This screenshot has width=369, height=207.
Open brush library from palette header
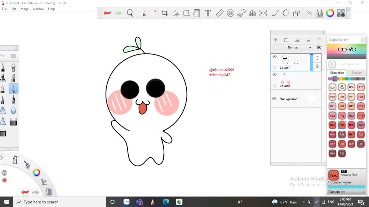coord(13,56)
